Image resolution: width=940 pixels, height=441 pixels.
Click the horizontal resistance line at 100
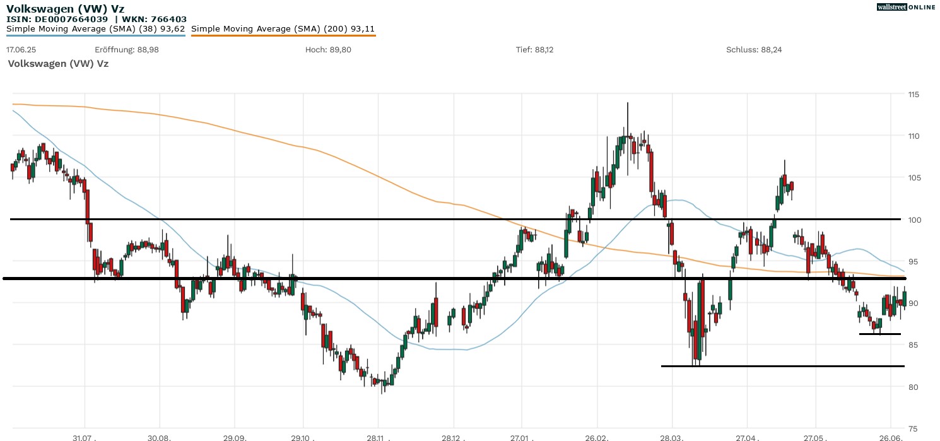[x=455, y=219]
